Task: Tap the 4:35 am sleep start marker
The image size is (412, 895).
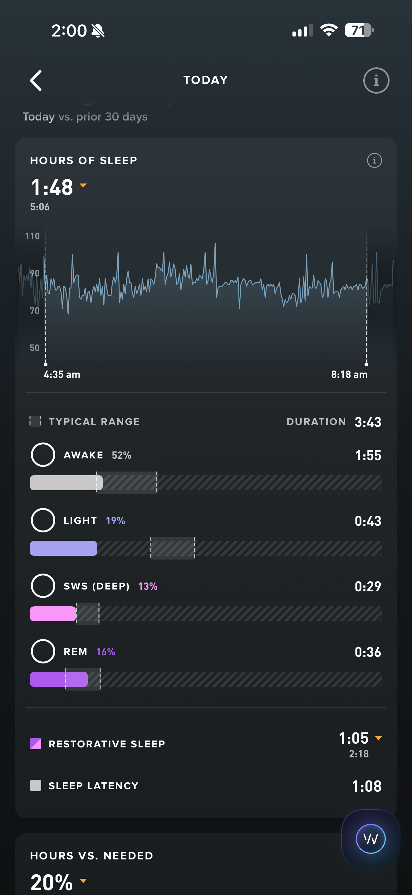Action: pos(46,364)
